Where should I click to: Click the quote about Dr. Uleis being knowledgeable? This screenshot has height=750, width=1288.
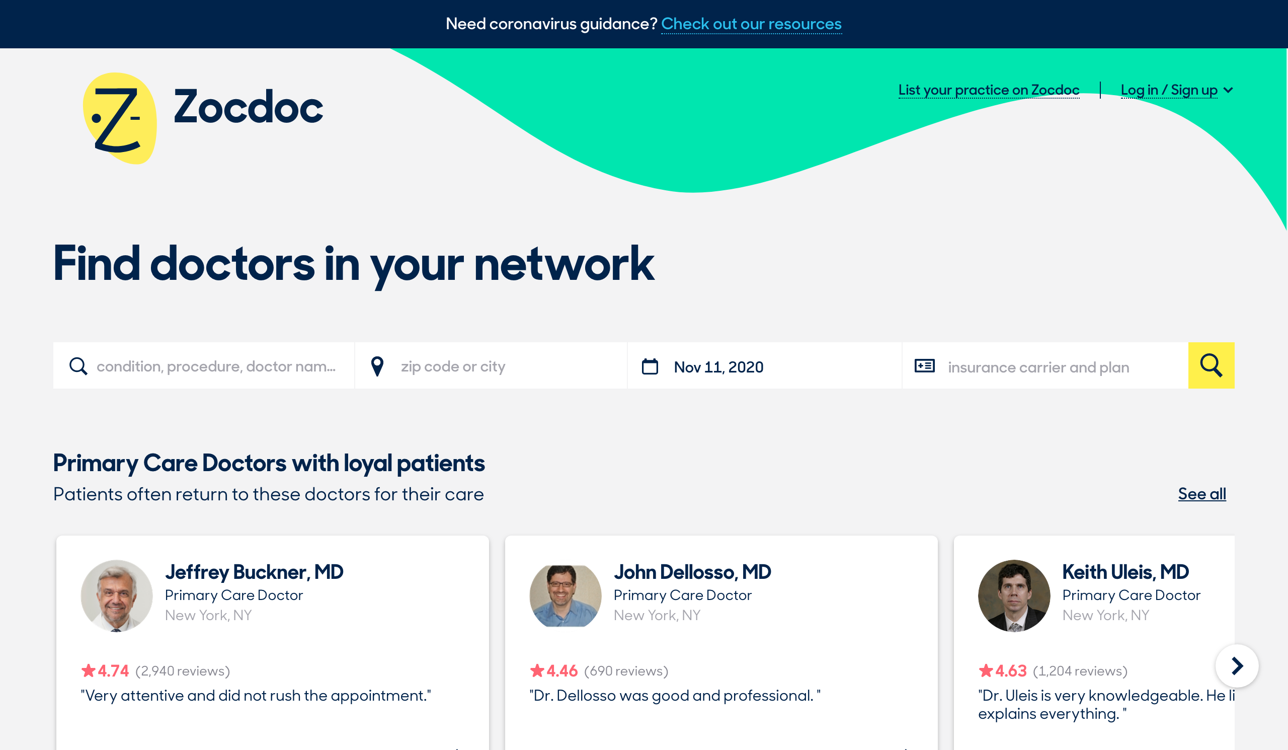tap(1106, 705)
